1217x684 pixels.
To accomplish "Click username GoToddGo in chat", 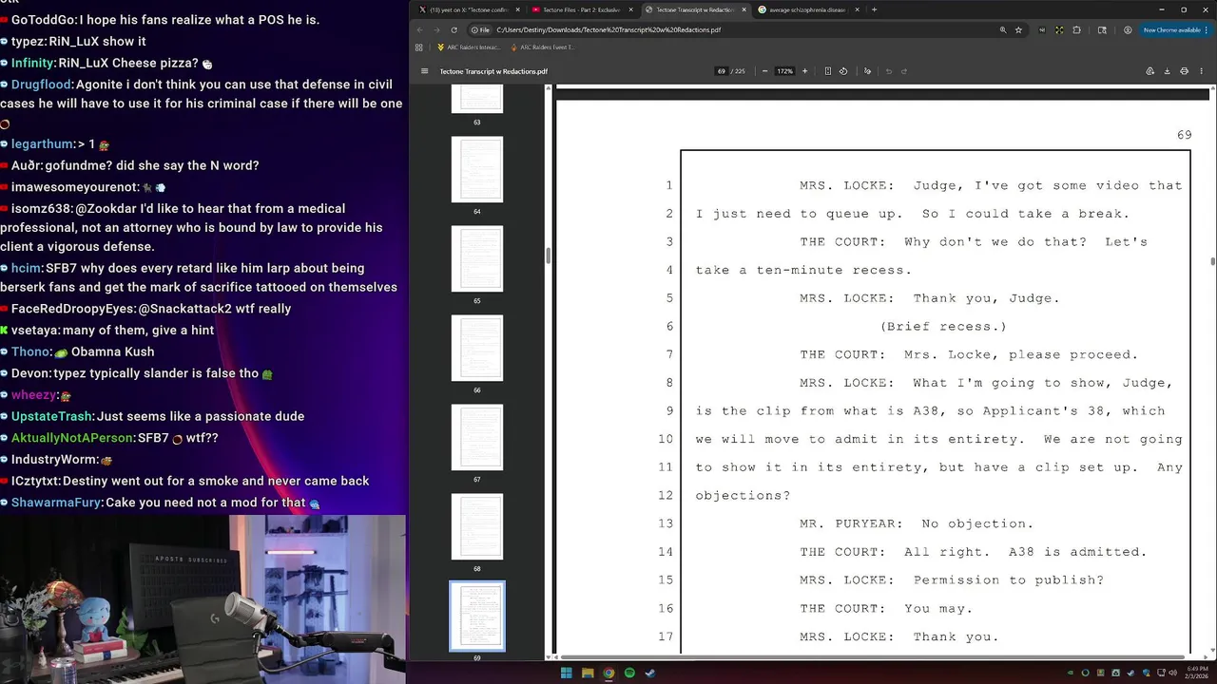I will pos(45,20).
